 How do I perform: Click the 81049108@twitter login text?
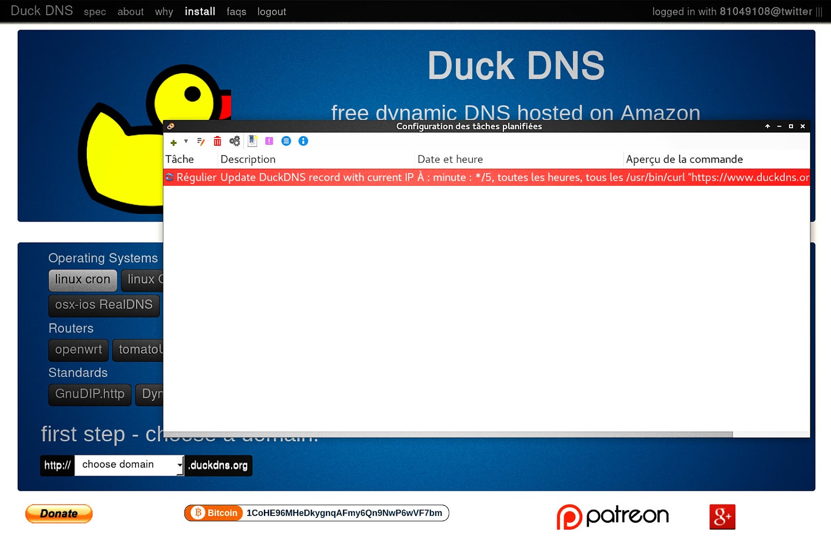[766, 11]
